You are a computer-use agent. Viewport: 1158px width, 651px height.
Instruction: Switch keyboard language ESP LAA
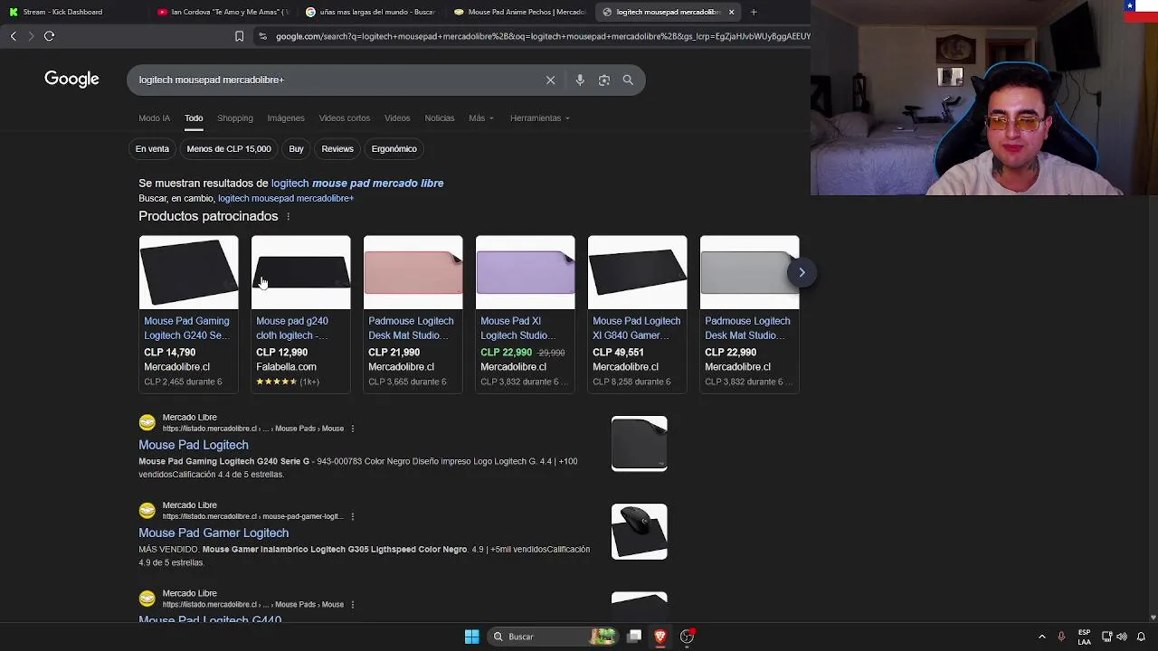pos(1084,637)
